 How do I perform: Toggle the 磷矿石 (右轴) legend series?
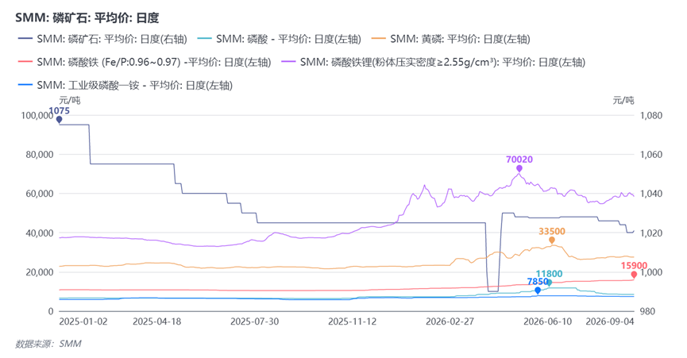(102, 39)
